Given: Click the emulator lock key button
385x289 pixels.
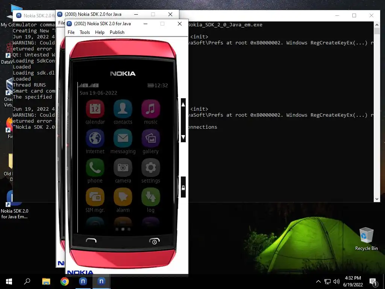Looking at the screenshot, I should coord(183,187).
